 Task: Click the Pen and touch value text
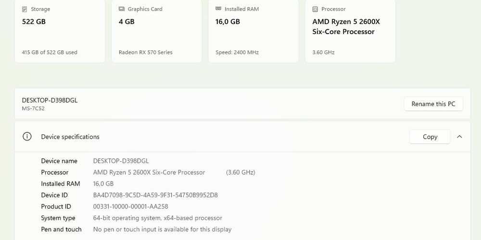[x=162, y=229]
